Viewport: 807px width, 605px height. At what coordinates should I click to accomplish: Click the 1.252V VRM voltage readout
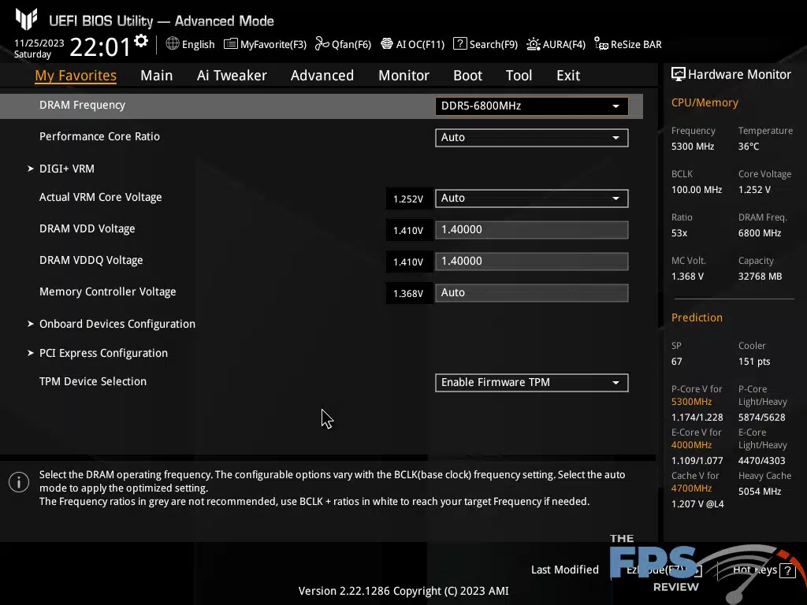pyautogui.click(x=408, y=199)
